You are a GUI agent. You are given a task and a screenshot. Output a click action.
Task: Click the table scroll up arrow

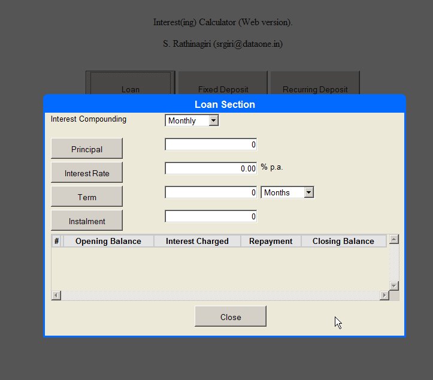coord(394,239)
